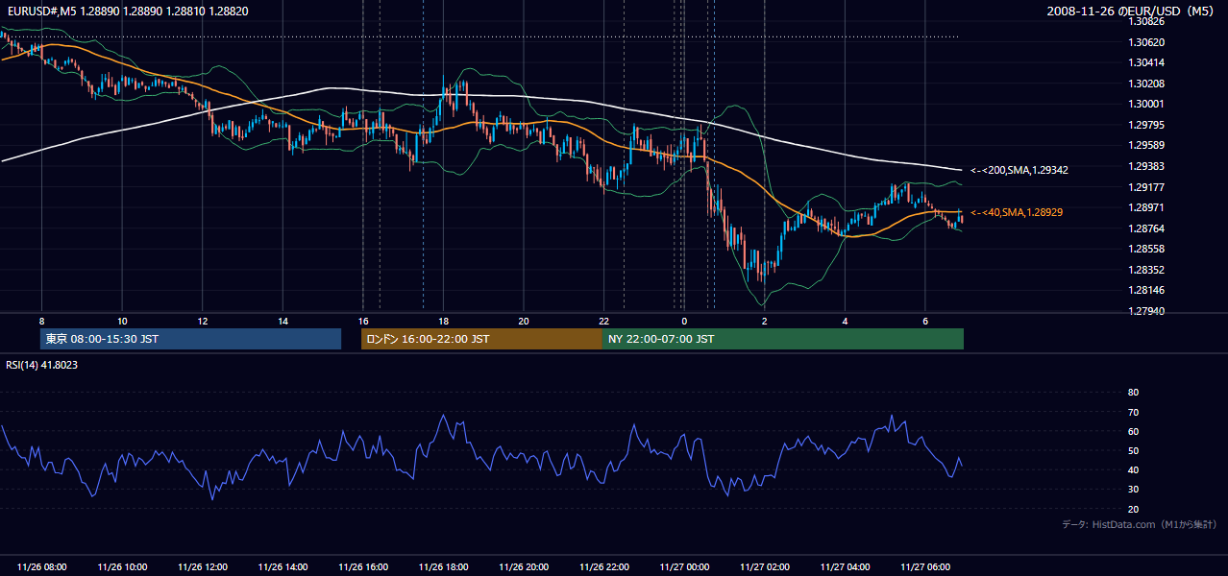Click the NY 22:00-07:00 JST session bar
Viewport: 1228px width, 576px height.
click(783, 339)
